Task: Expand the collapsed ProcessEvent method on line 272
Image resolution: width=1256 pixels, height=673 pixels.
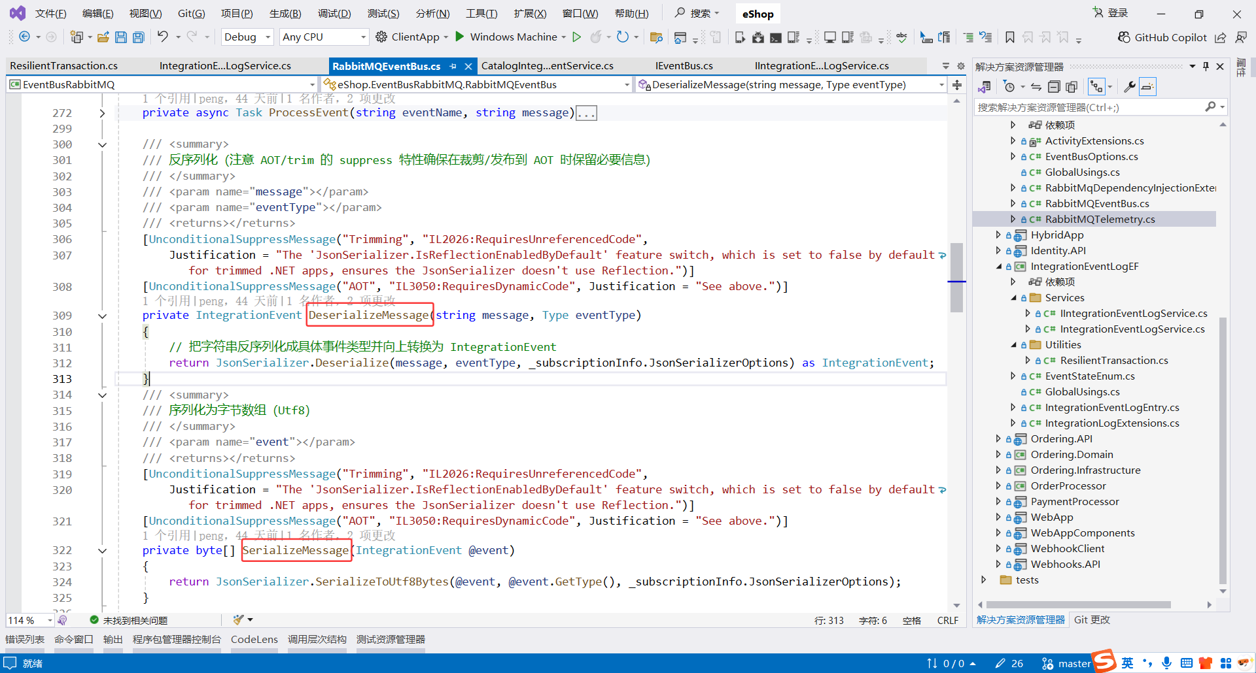Action: (x=102, y=113)
